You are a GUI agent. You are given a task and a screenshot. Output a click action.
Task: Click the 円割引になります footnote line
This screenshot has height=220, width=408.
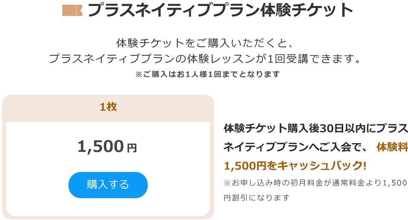257,198
